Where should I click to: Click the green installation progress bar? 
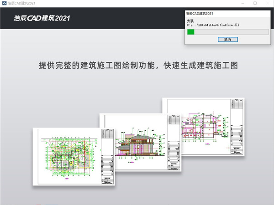pyautogui.click(x=228, y=32)
